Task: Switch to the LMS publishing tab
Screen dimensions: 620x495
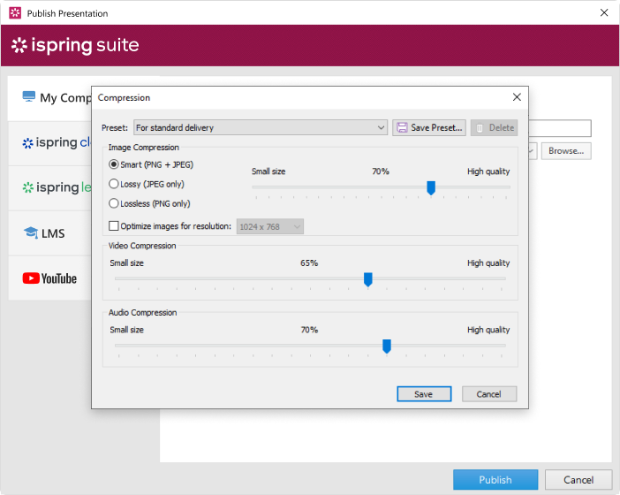Action: (50, 233)
